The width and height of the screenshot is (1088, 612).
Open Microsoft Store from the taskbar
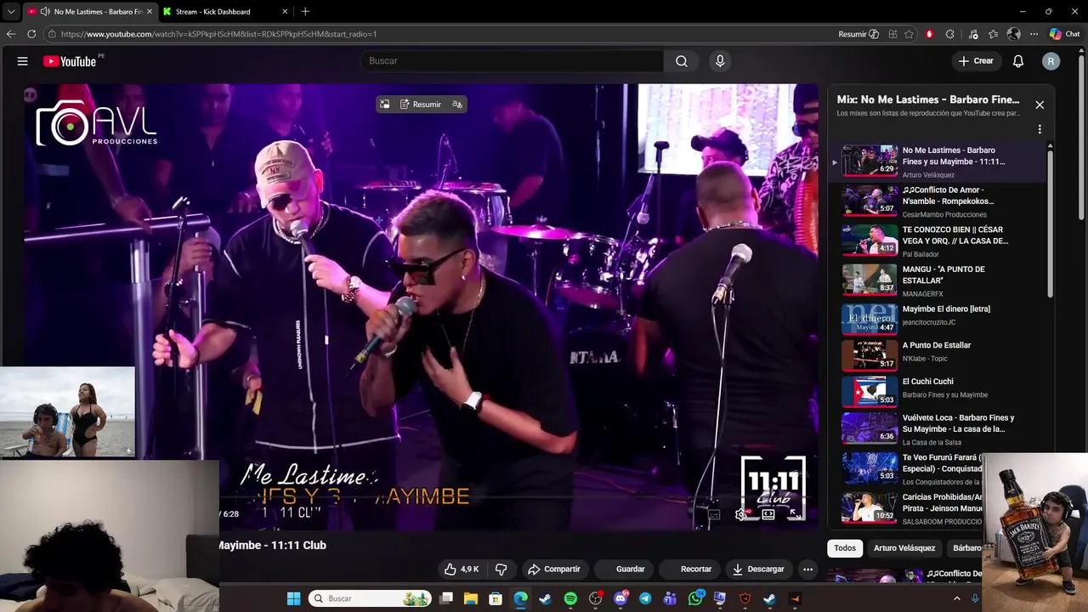click(496, 598)
